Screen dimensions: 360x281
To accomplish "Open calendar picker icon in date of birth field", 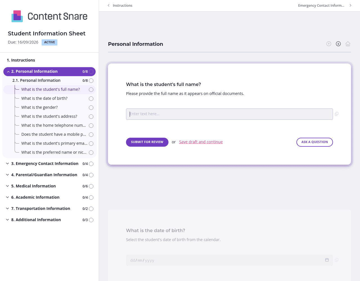I will point(327,260).
